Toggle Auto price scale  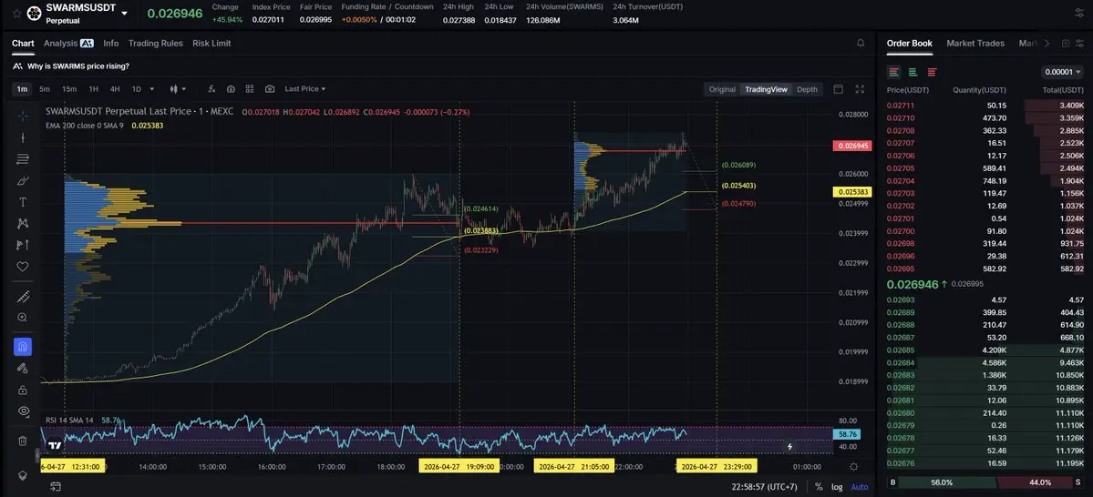tap(860, 487)
